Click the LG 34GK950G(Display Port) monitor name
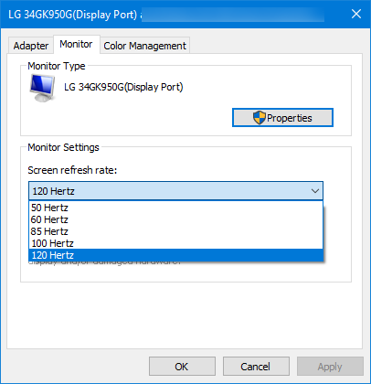The width and height of the screenshot is (371, 384). click(x=123, y=87)
